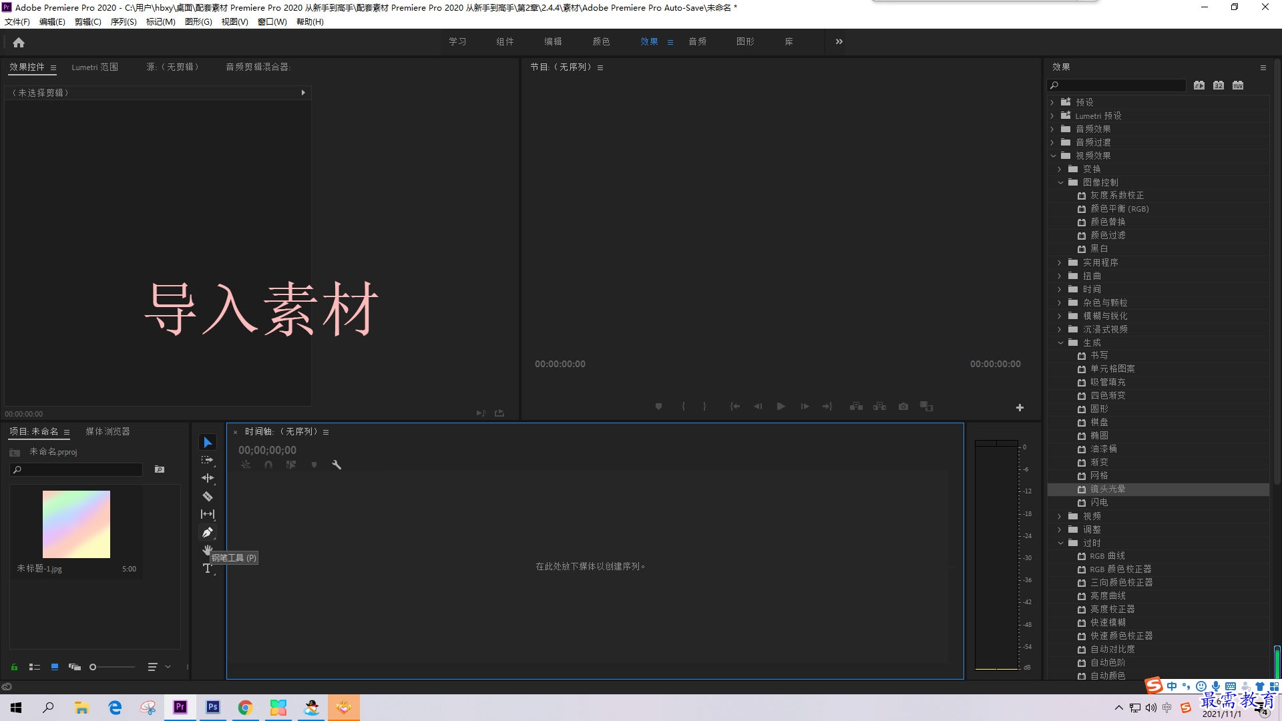Select the Slip tool
1282x721 pixels.
coord(208,514)
